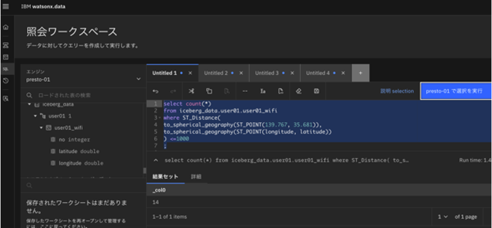Click the 説明 selection link
This screenshot has height=228, width=492.
click(x=397, y=91)
